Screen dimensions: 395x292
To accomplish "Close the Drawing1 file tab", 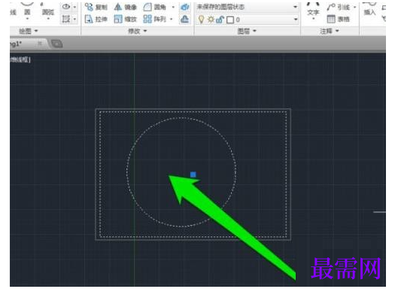I will (x=40, y=44).
